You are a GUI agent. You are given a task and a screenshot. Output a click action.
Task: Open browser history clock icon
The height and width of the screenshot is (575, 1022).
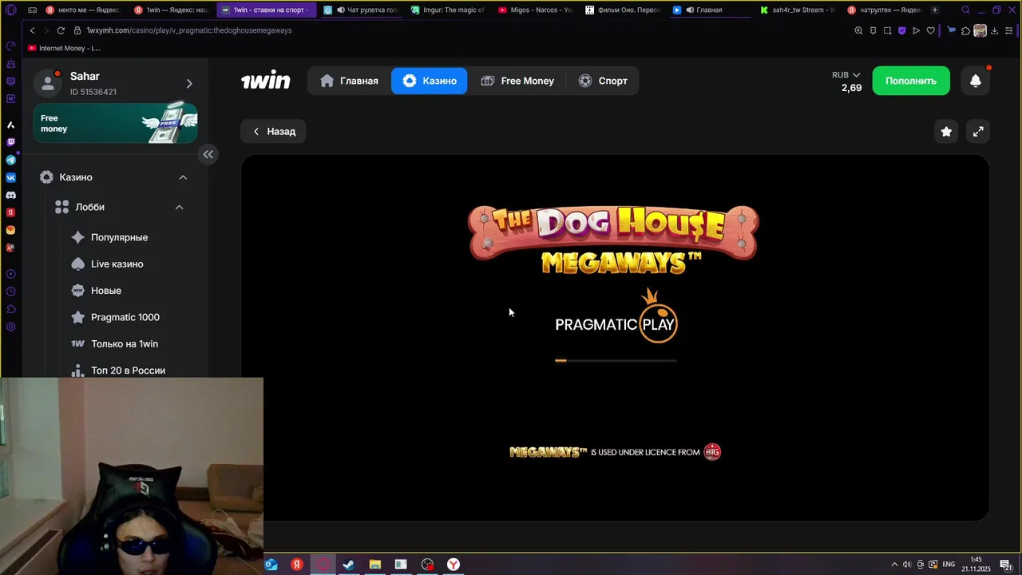[10, 291]
